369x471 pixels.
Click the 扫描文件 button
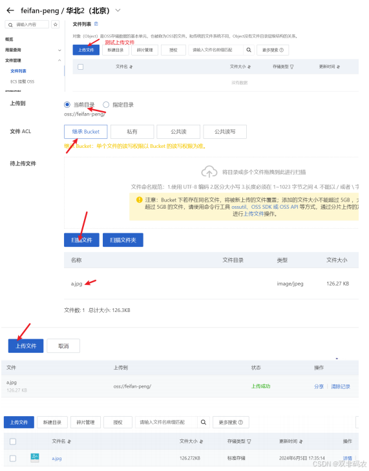(x=81, y=240)
